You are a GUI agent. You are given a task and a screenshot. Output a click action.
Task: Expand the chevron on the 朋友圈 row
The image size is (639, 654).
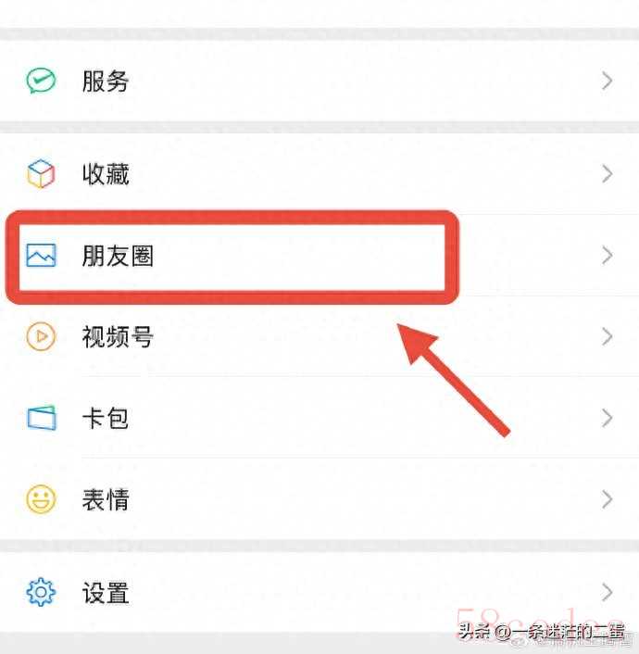tap(608, 256)
